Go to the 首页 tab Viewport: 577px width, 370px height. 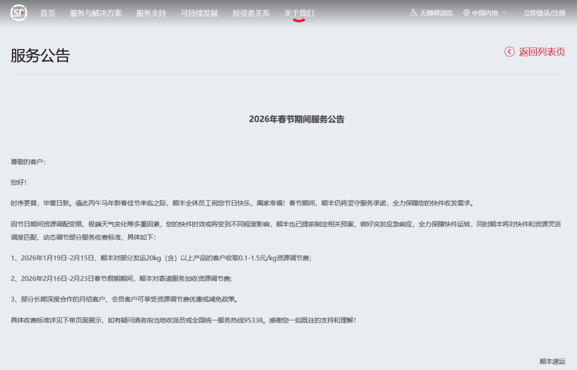48,13
